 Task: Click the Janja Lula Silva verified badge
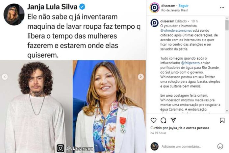click(x=82, y=7)
